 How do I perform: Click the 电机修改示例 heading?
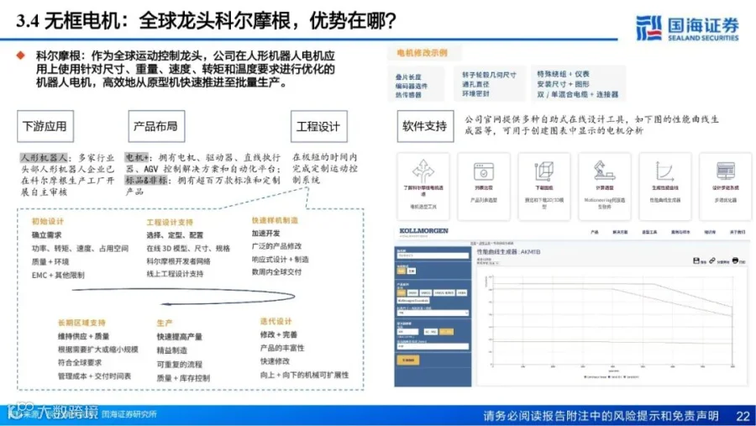(x=422, y=53)
